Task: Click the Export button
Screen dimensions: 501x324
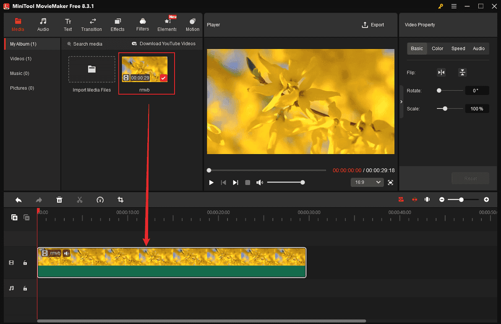Action: coord(373,25)
